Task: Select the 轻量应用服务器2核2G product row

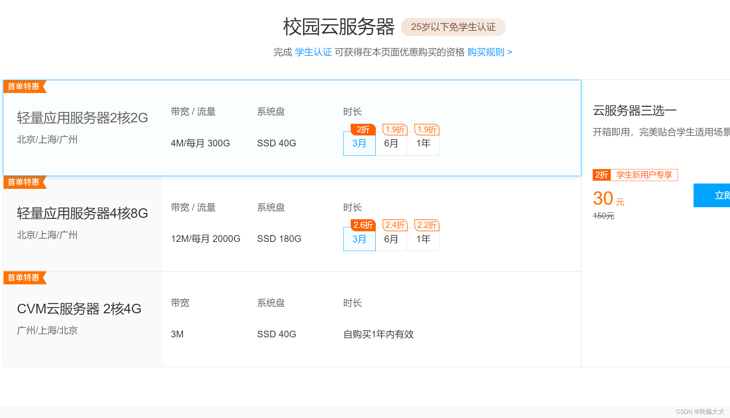Action: coord(82,118)
